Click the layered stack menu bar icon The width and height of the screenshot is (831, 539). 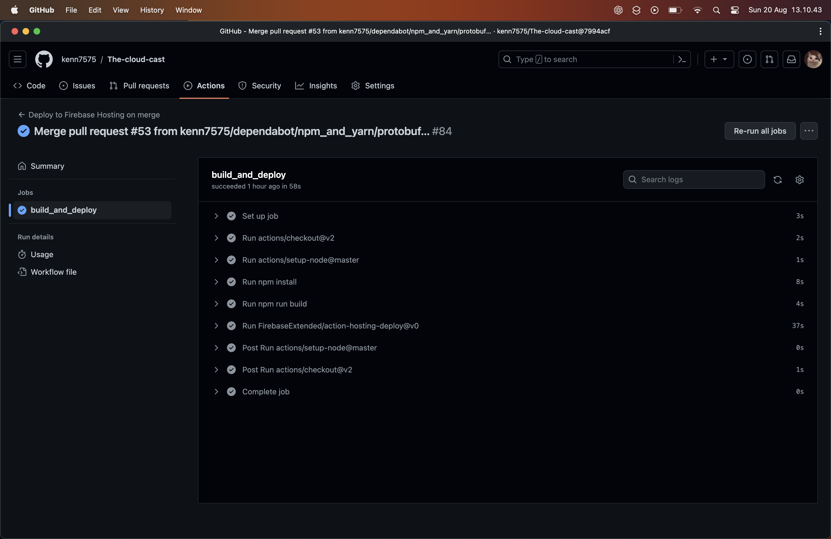coord(636,10)
